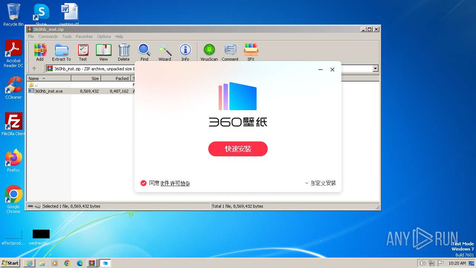
Task: Click the Test archive toolbar icon
Action: (x=83, y=52)
